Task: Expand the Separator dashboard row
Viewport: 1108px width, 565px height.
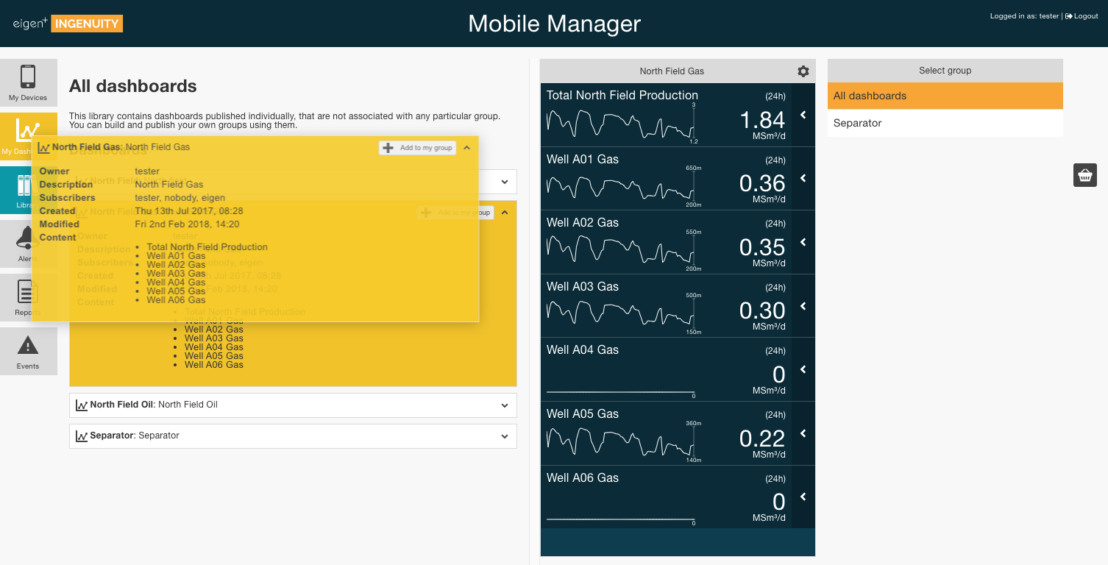Action: pyautogui.click(x=505, y=436)
